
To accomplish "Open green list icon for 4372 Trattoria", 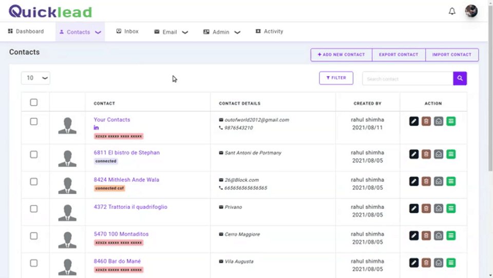I will 451,208.
